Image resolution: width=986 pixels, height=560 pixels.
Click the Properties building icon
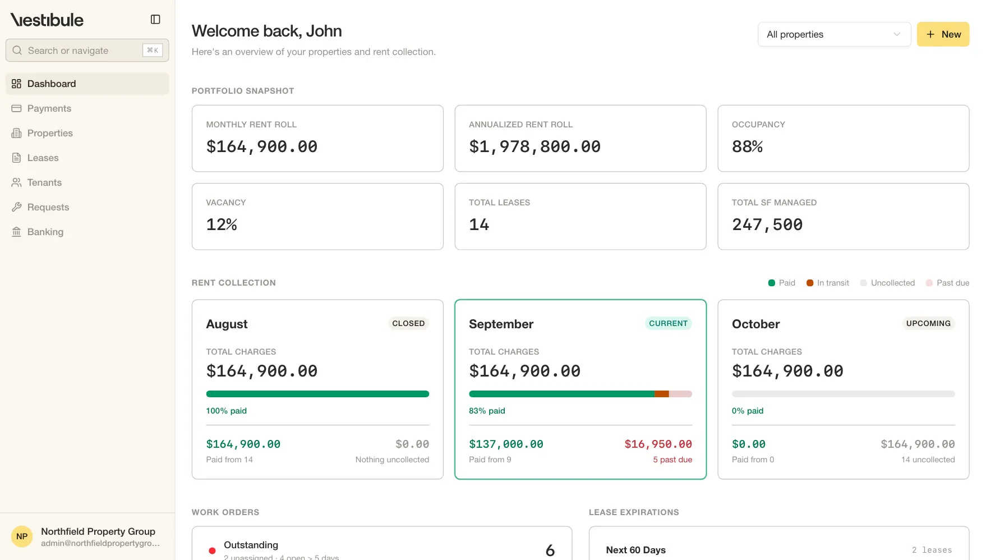click(16, 133)
